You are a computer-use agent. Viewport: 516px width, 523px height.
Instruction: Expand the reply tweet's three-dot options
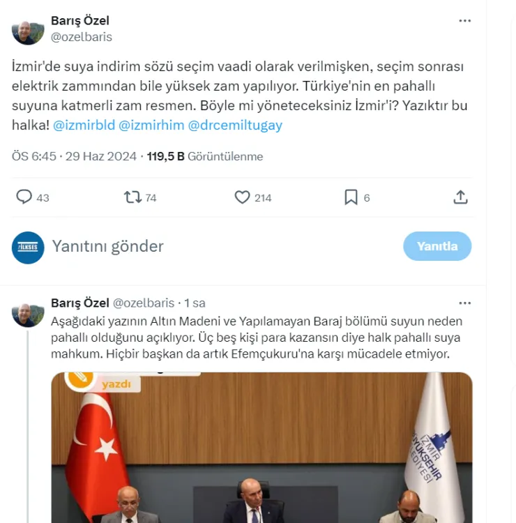point(464,303)
